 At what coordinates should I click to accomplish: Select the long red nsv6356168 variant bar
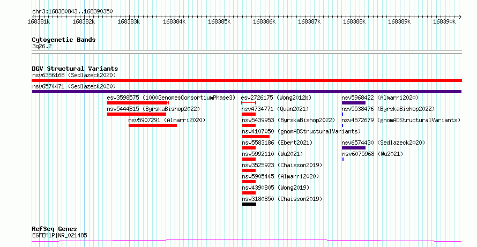point(247,80)
